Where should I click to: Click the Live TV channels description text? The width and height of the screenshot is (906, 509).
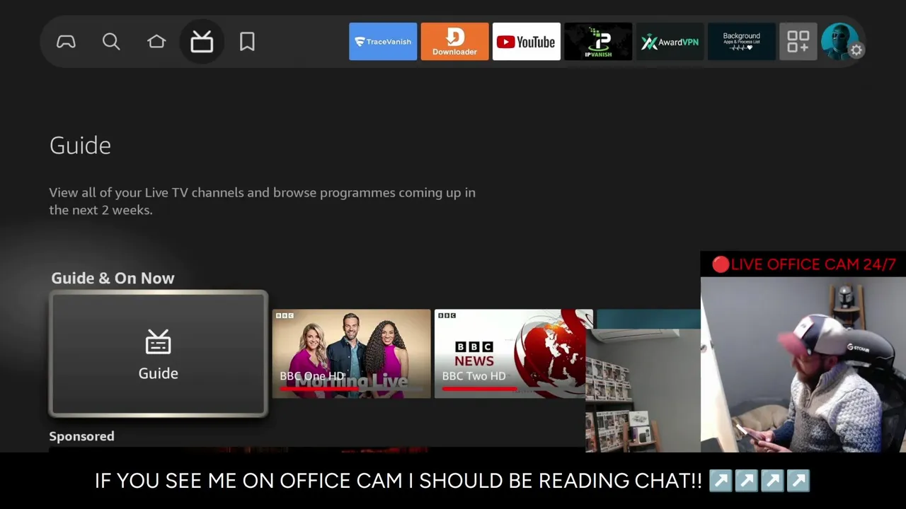pyautogui.click(x=262, y=201)
